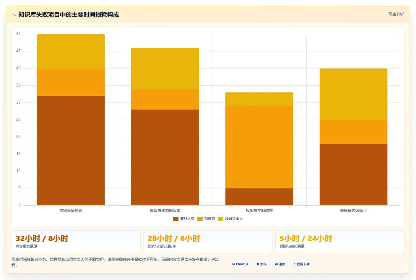Click the 图表分析 label in the header
This screenshot has height=280, width=416.
pyautogui.click(x=396, y=14)
